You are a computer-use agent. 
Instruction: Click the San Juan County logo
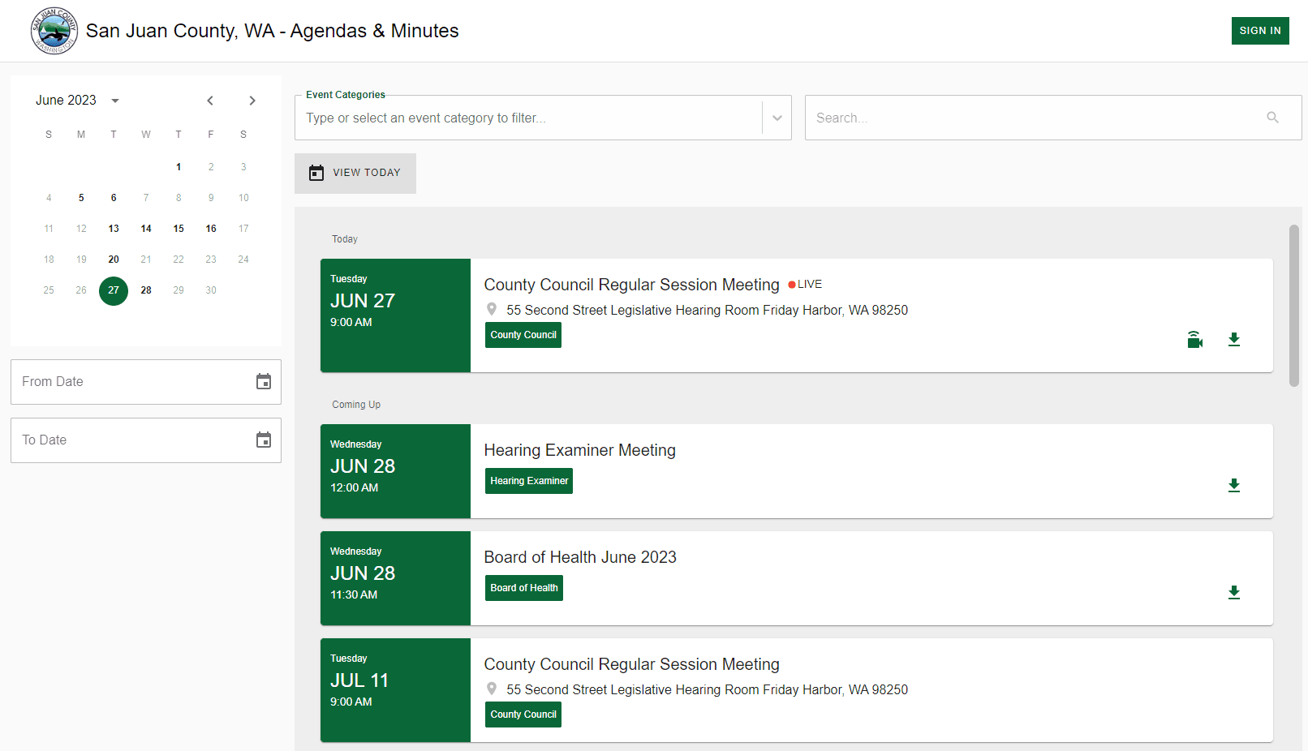coord(54,30)
